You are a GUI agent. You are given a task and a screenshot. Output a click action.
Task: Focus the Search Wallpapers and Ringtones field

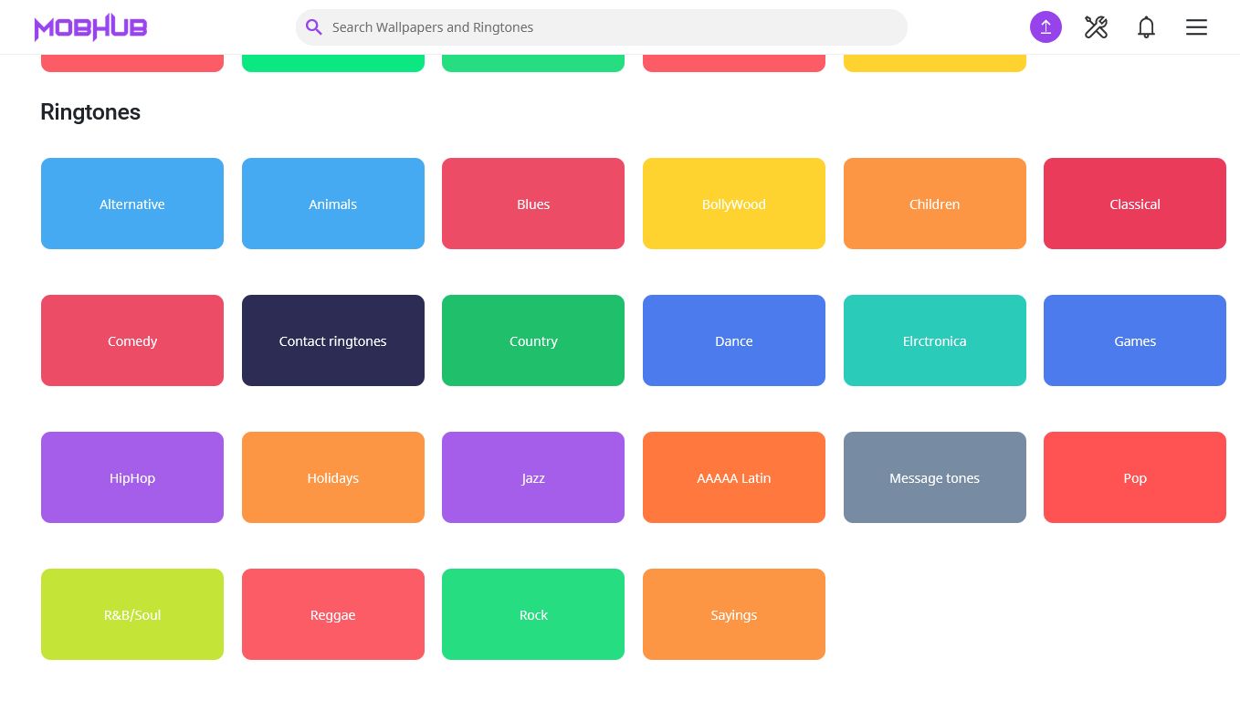tap(601, 27)
